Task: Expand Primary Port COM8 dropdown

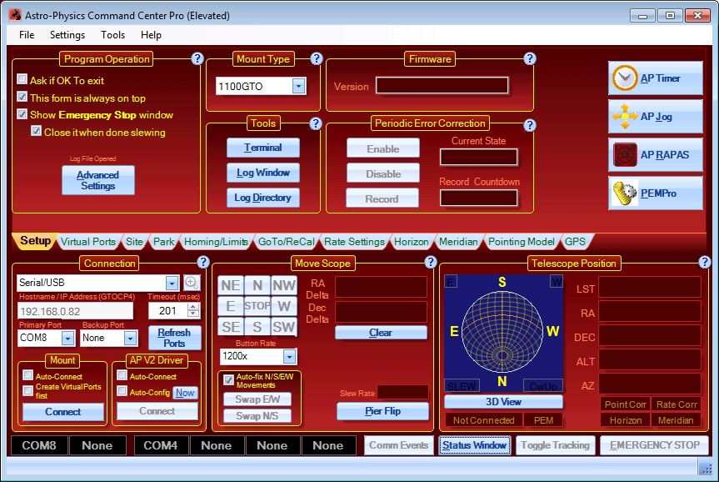Action: [x=67, y=339]
